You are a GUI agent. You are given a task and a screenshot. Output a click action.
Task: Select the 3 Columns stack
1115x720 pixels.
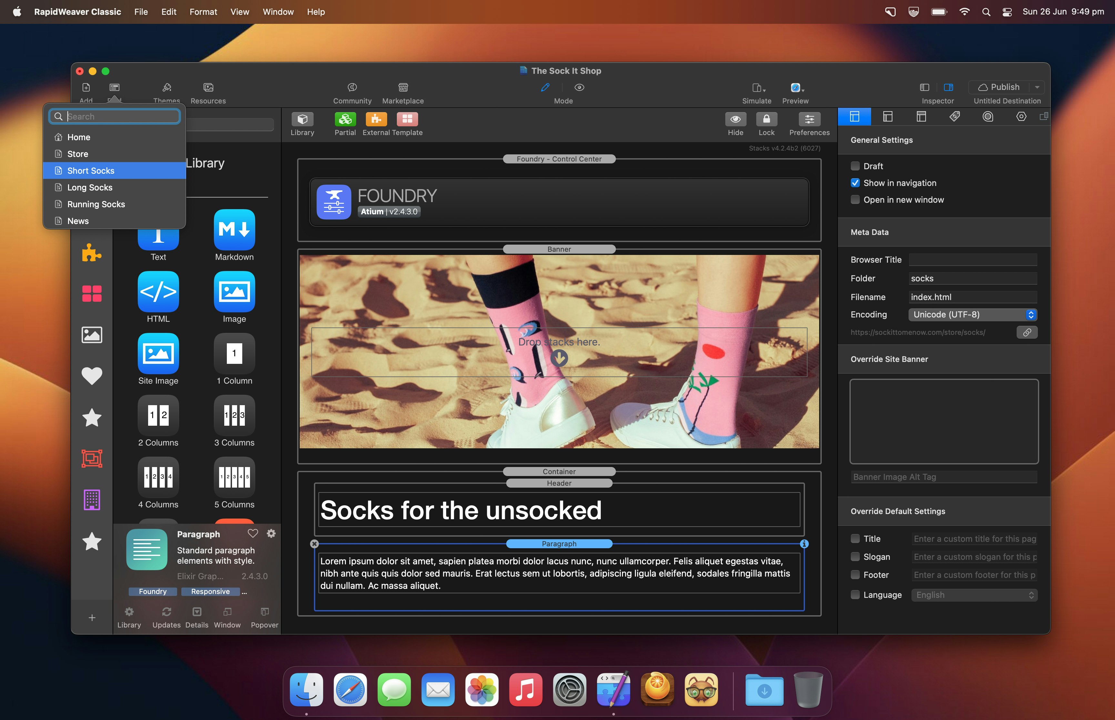click(x=235, y=415)
